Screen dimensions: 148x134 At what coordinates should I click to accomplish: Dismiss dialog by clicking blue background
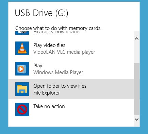4,68
